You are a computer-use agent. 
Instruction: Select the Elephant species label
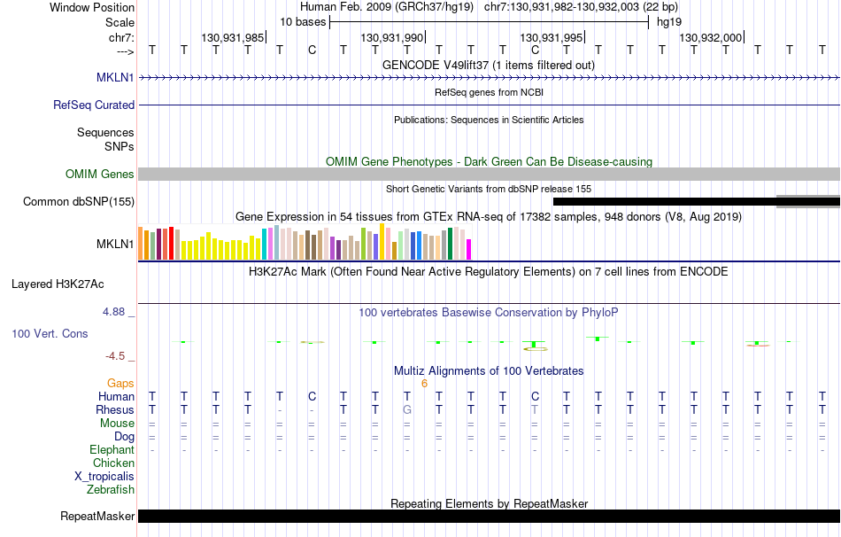(112, 449)
